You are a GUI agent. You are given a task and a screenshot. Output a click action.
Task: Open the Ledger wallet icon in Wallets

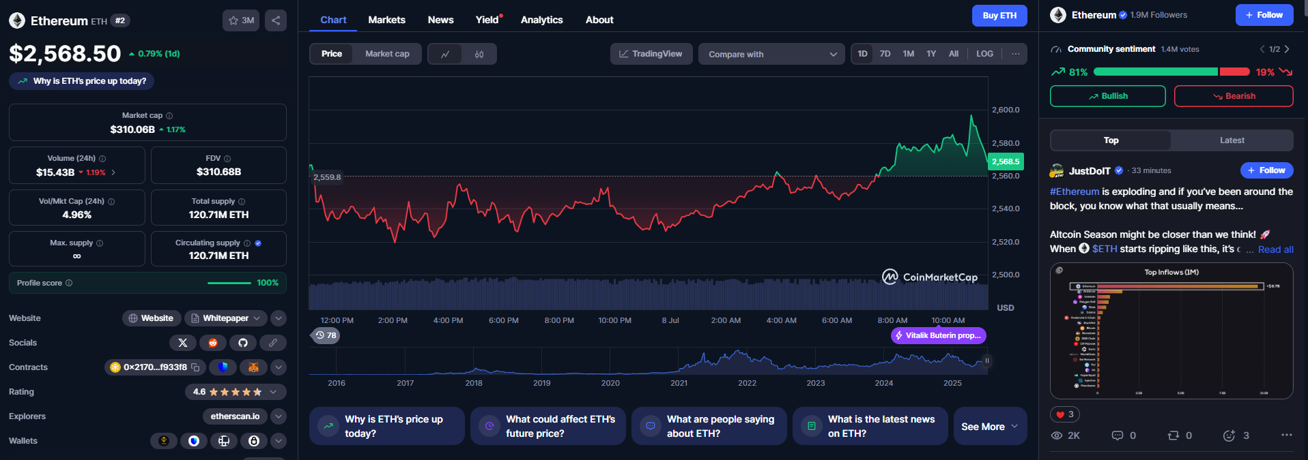click(224, 441)
